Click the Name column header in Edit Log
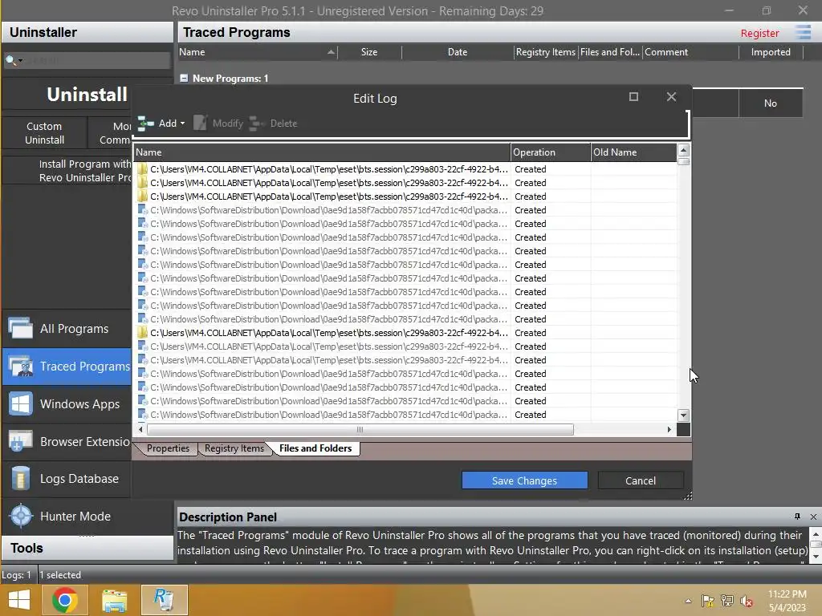The height and width of the screenshot is (616, 822). [x=322, y=152]
